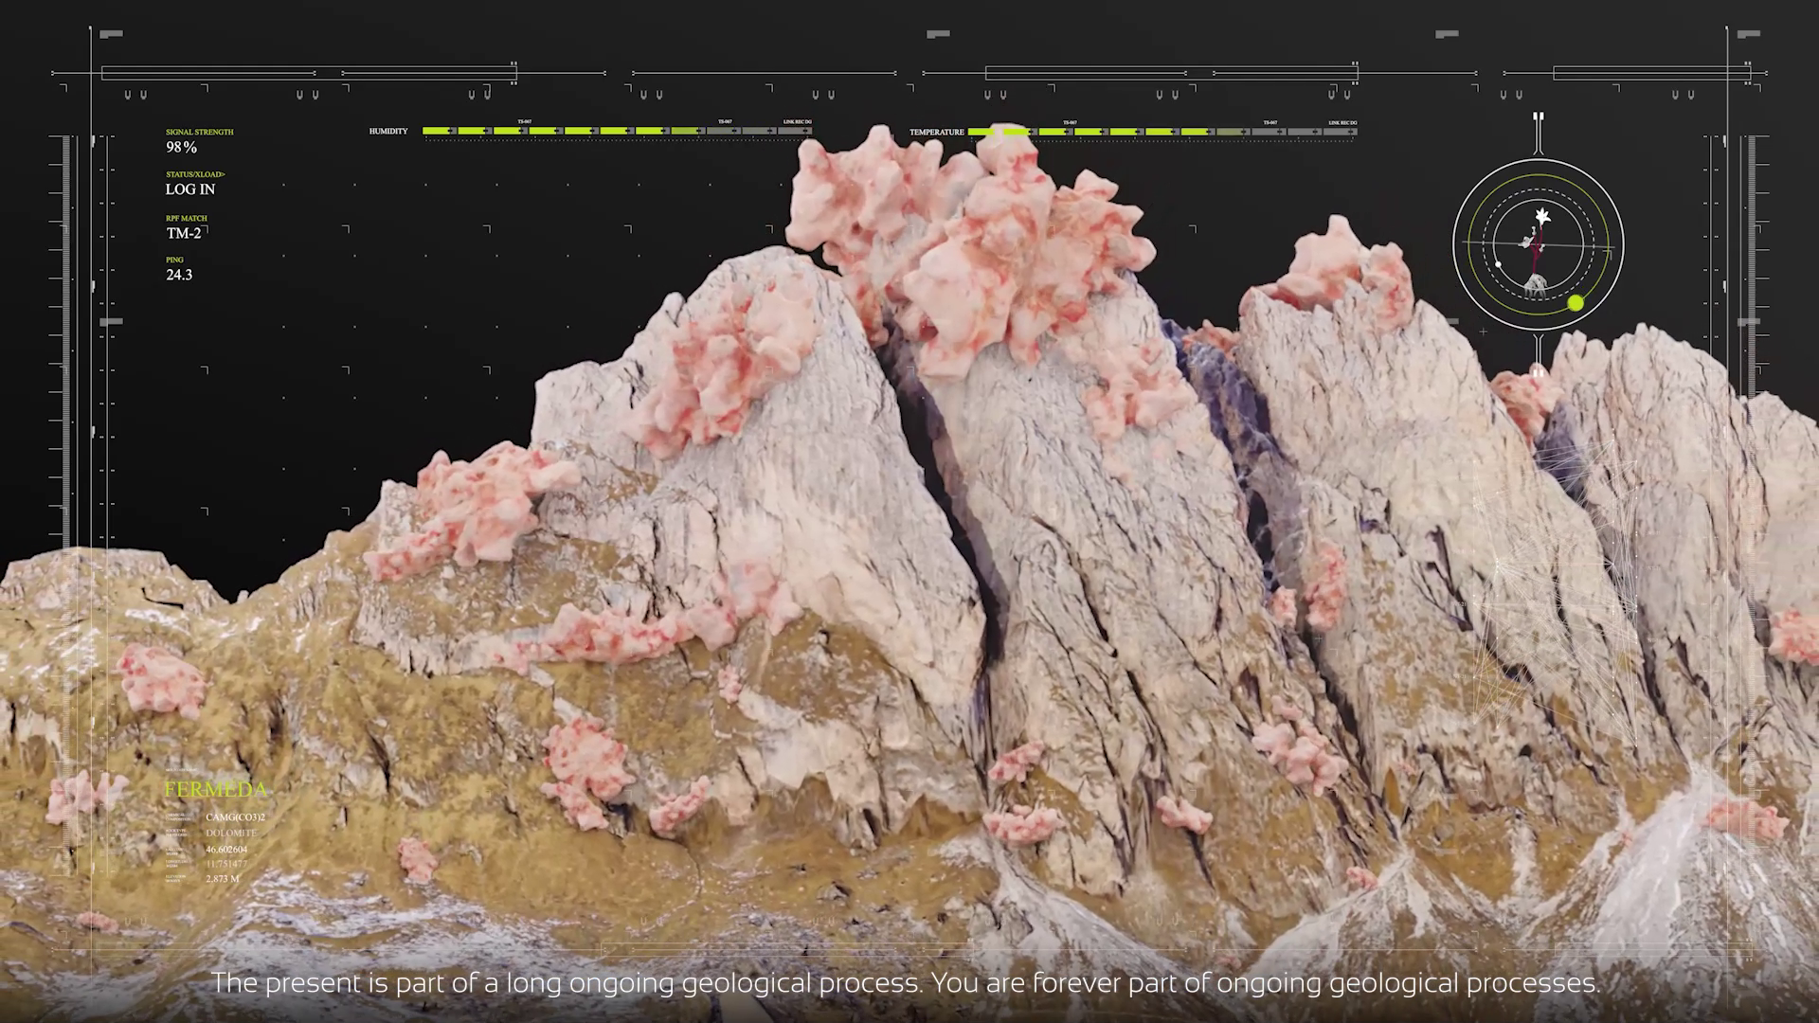Click the connector marker above the circular dial
Screen dimensions: 1819x1023
point(1539,117)
